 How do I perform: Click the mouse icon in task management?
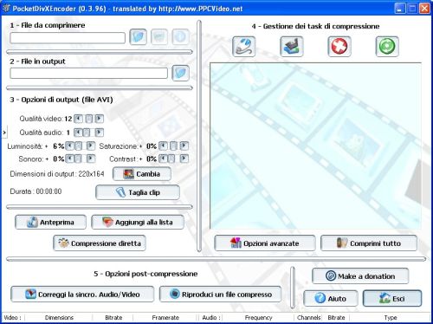(x=244, y=46)
